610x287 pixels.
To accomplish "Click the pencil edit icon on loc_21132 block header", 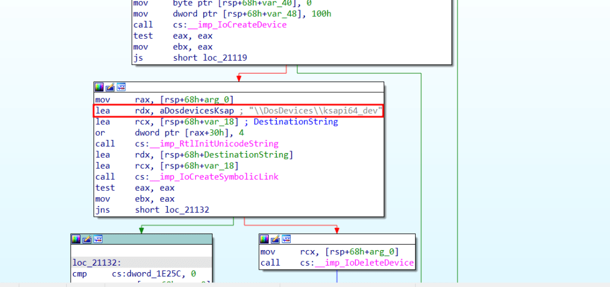I will (x=86, y=239).
